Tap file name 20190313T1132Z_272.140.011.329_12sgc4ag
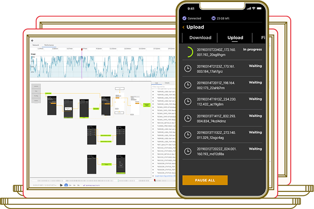314x209 pixels. (216, 135)
